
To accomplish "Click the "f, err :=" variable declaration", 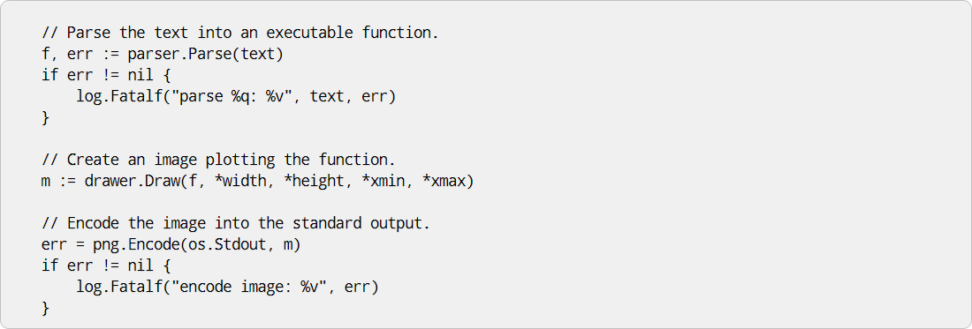I will tap(80, 55).
